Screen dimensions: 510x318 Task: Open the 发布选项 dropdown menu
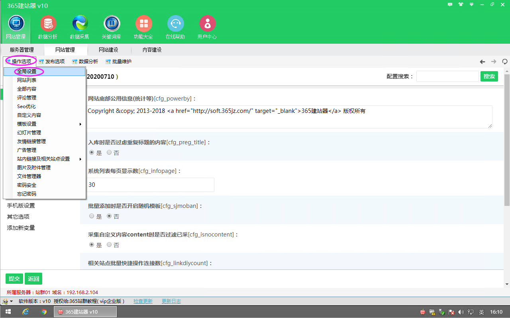[x=52, y=62]
